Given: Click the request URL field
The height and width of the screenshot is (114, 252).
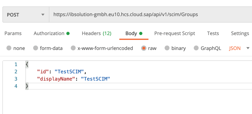Looking at the screenshot, I should 151,14.
